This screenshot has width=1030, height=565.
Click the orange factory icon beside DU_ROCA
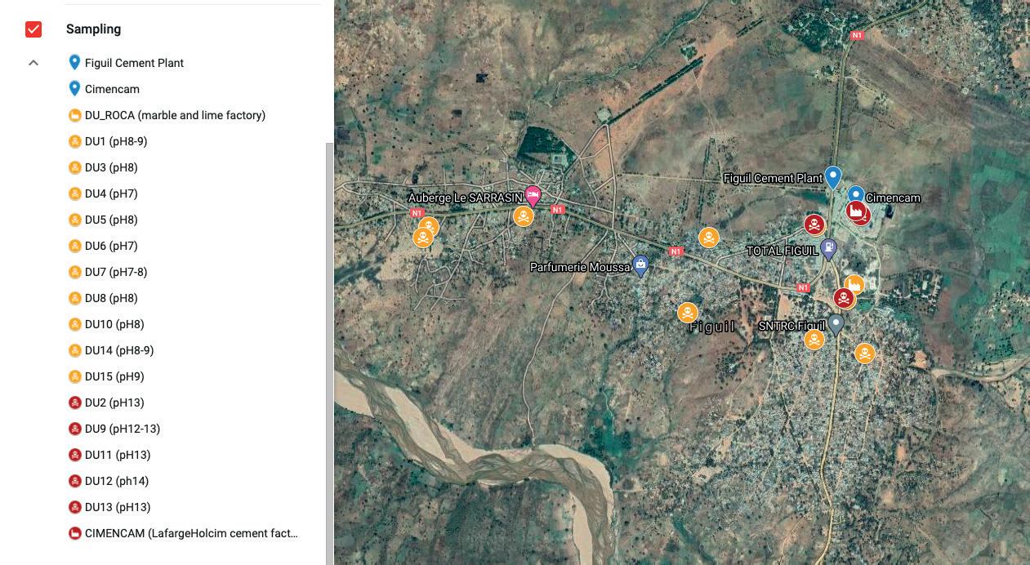coord(74,115)
